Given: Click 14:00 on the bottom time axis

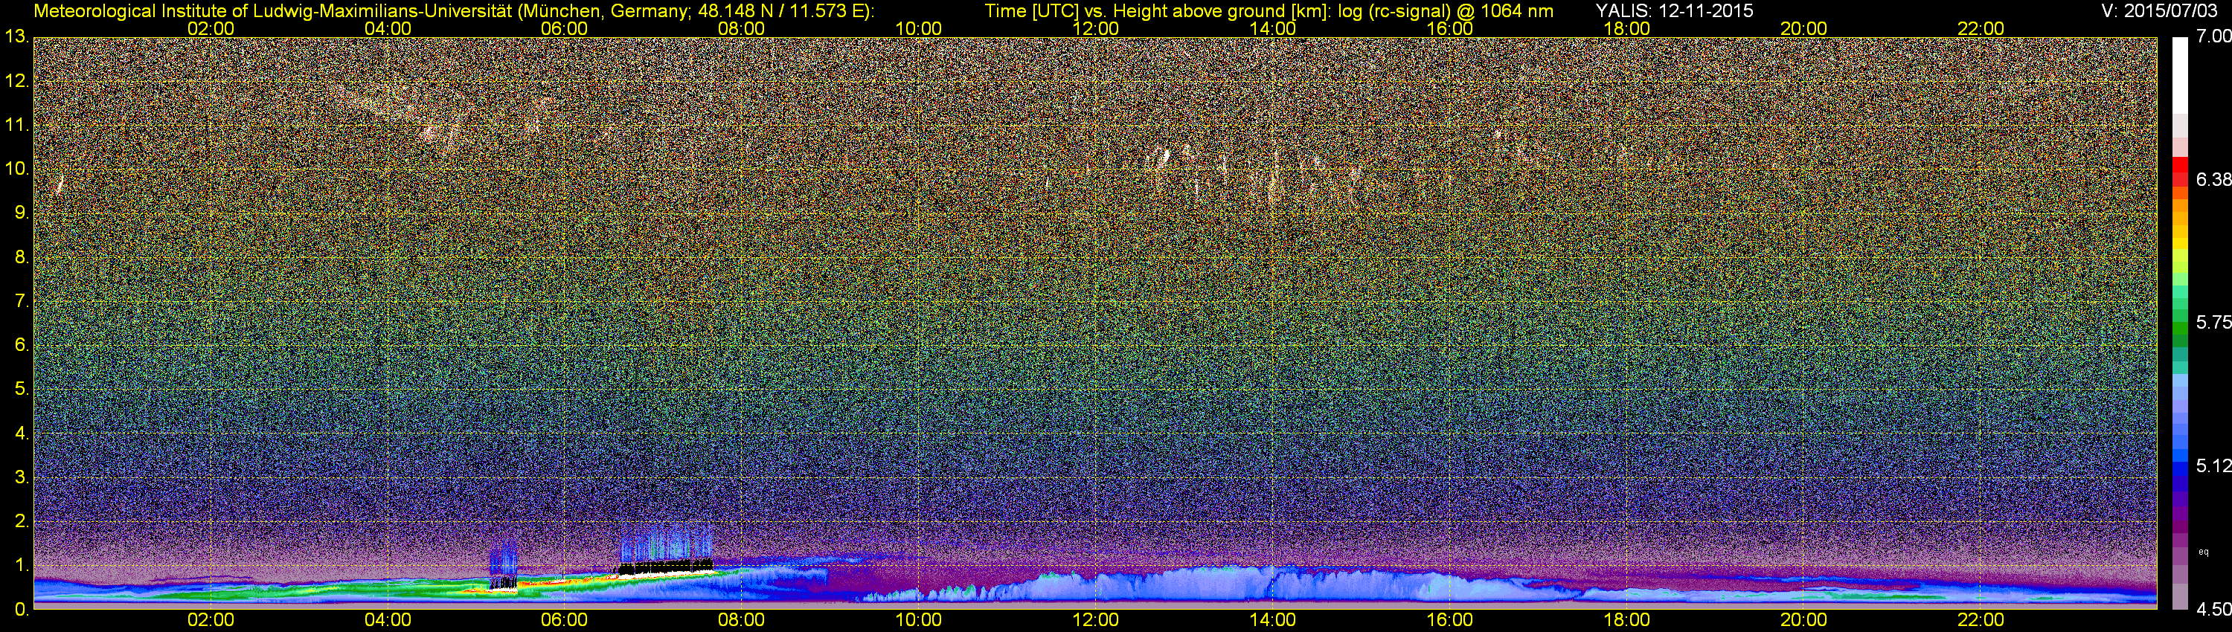Looking at the screenshot, I should click(1273, 621).
